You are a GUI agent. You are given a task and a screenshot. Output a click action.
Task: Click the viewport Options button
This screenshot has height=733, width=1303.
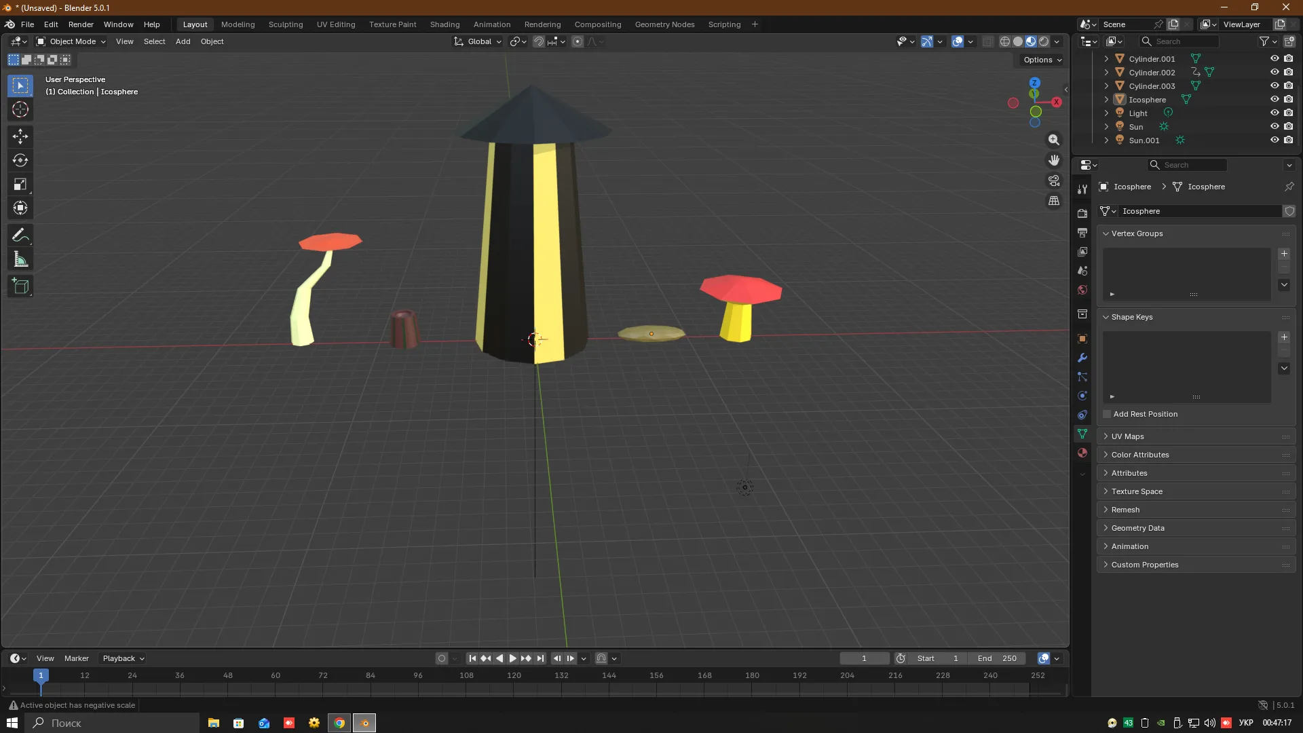(1042, 60)
